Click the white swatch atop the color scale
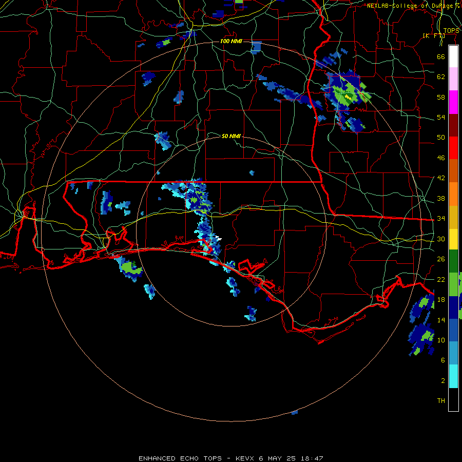This screenshot has height=462, width=462. coord(453,56)
